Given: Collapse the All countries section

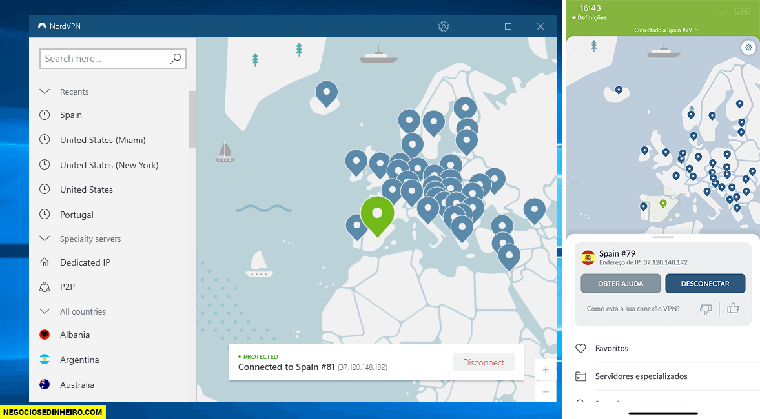Looking at the screenshot, I should 45,311.
